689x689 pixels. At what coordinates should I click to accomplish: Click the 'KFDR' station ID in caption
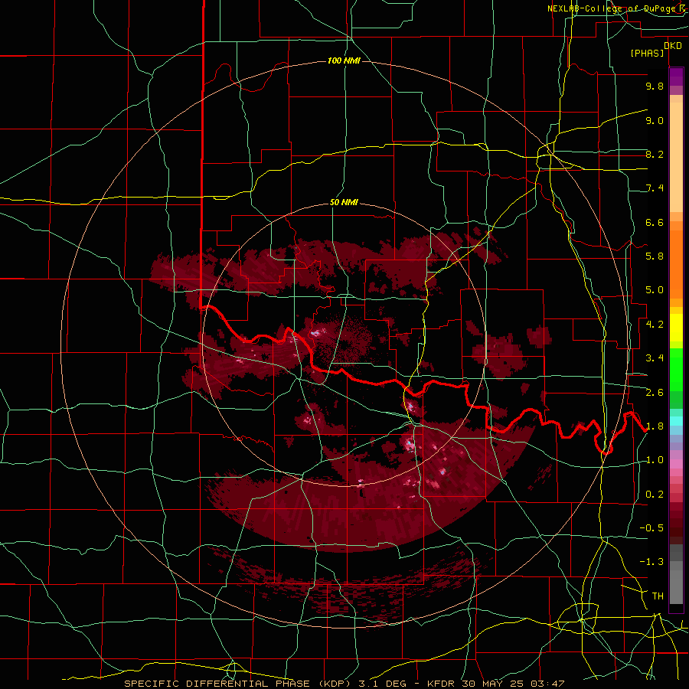[x=441, y=684]
